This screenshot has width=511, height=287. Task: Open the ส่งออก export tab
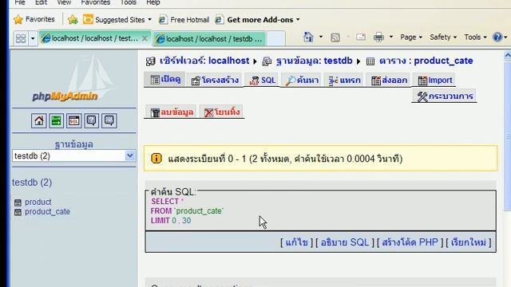click(389, 81)
